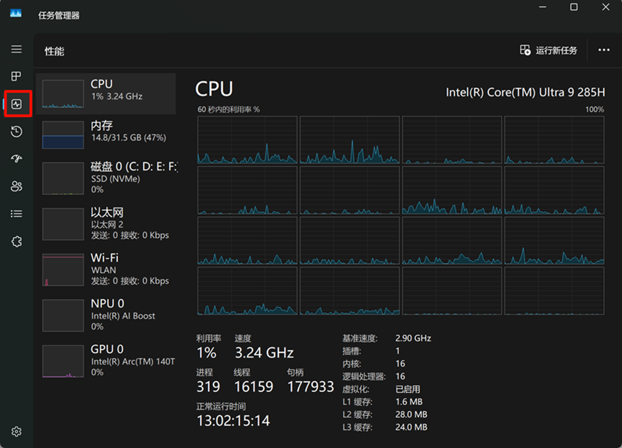Click the Task Manager app icon
Image resolution: width=622 pixels, height=448 pixels.
[x=16, y=14]
